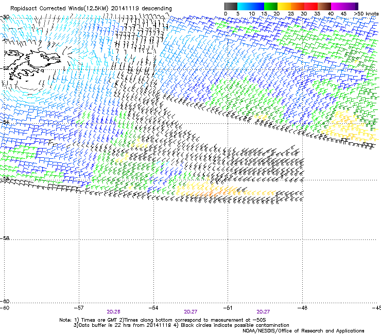Viewport: 381px width, 334px height.
Task: Click the yellow 20-25 knots legend swatch
Action: pyautogui.click(x=284, y=6)
